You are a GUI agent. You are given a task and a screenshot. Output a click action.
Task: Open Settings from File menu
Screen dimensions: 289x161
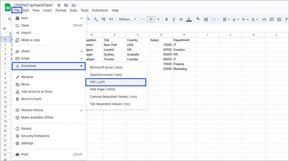[x=49, y=144]
